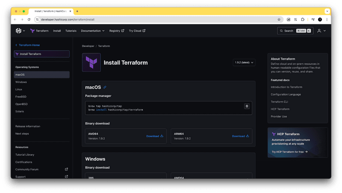This screenshot has width=342, height=193.
Task: Select OpenBSD in sidebar list
Action: (x=21, y=104)
